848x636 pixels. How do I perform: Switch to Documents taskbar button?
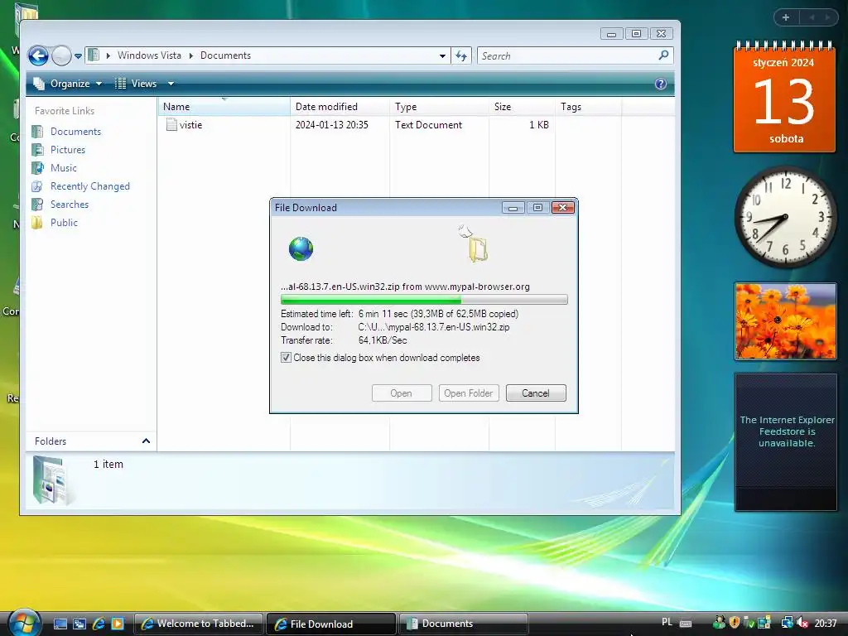(464, 624)
